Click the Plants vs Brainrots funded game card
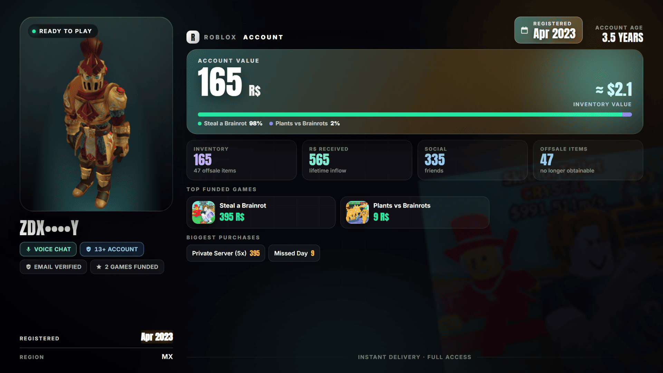 tap(415, 212)
